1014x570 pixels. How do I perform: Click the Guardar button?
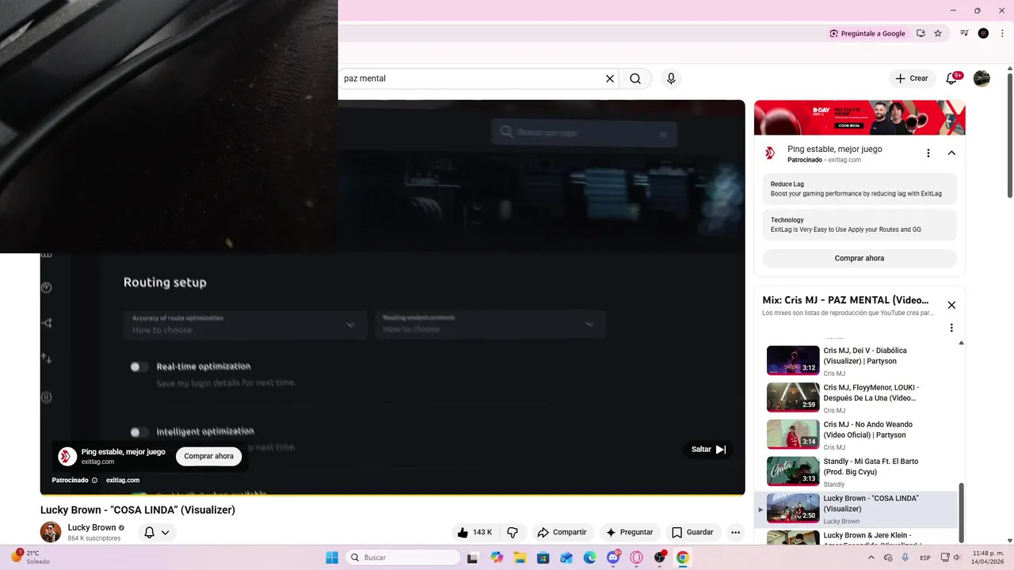pyautogui.click(x=692, y=532)
